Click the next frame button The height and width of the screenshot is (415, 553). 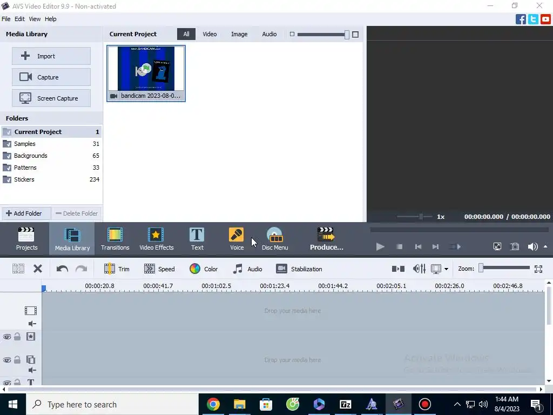coord(436,246)
